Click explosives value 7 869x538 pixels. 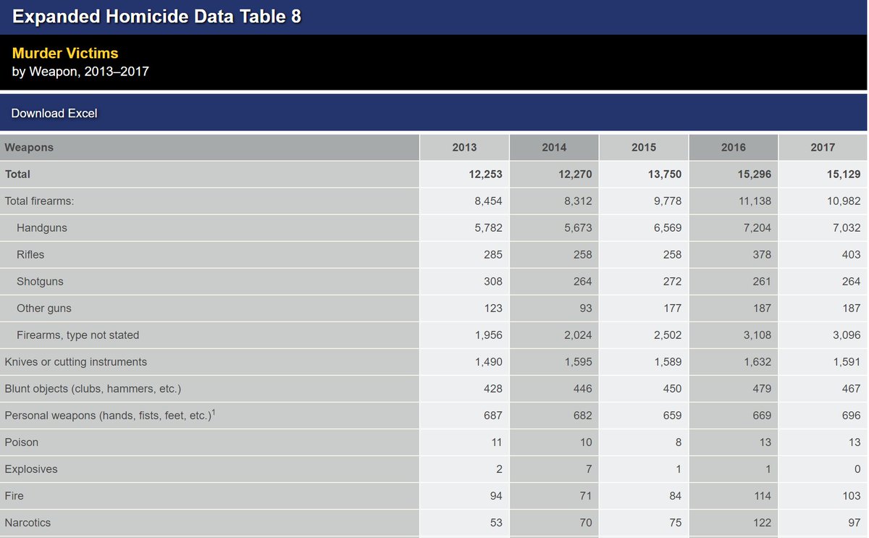pos(589,468)
